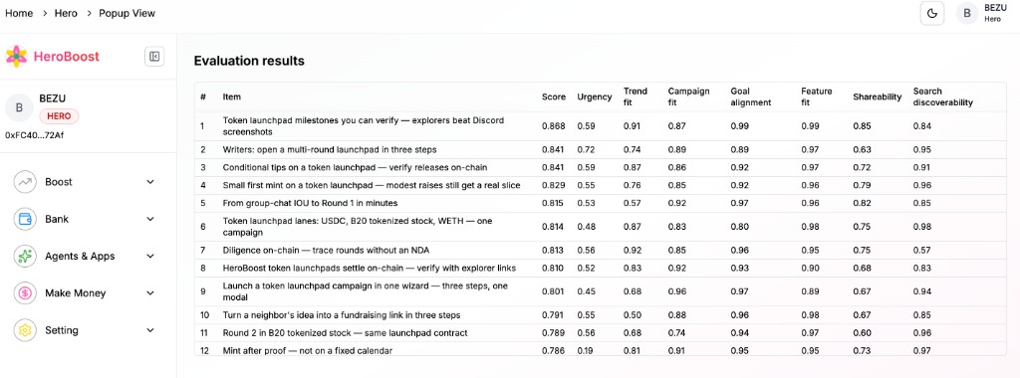Click the Trend fit column header
Image resolution: width=1020 pixels, height=378 pixels.
635,96
